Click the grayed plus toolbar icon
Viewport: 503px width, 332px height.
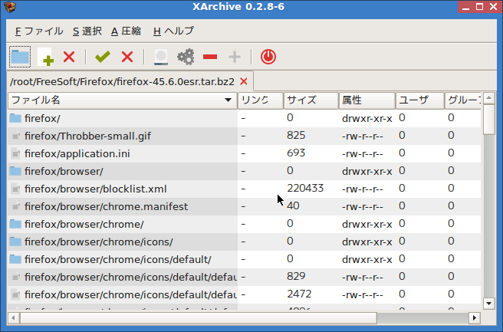[x=235, y=57]
